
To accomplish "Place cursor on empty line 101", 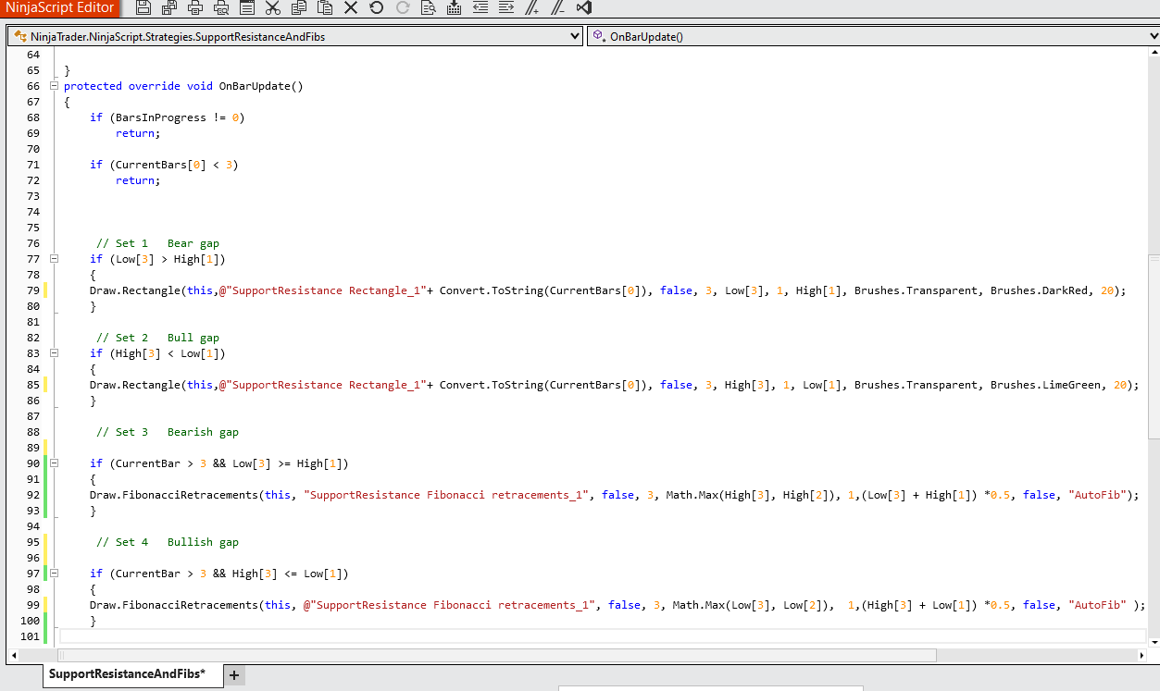I will pos(602,636).
